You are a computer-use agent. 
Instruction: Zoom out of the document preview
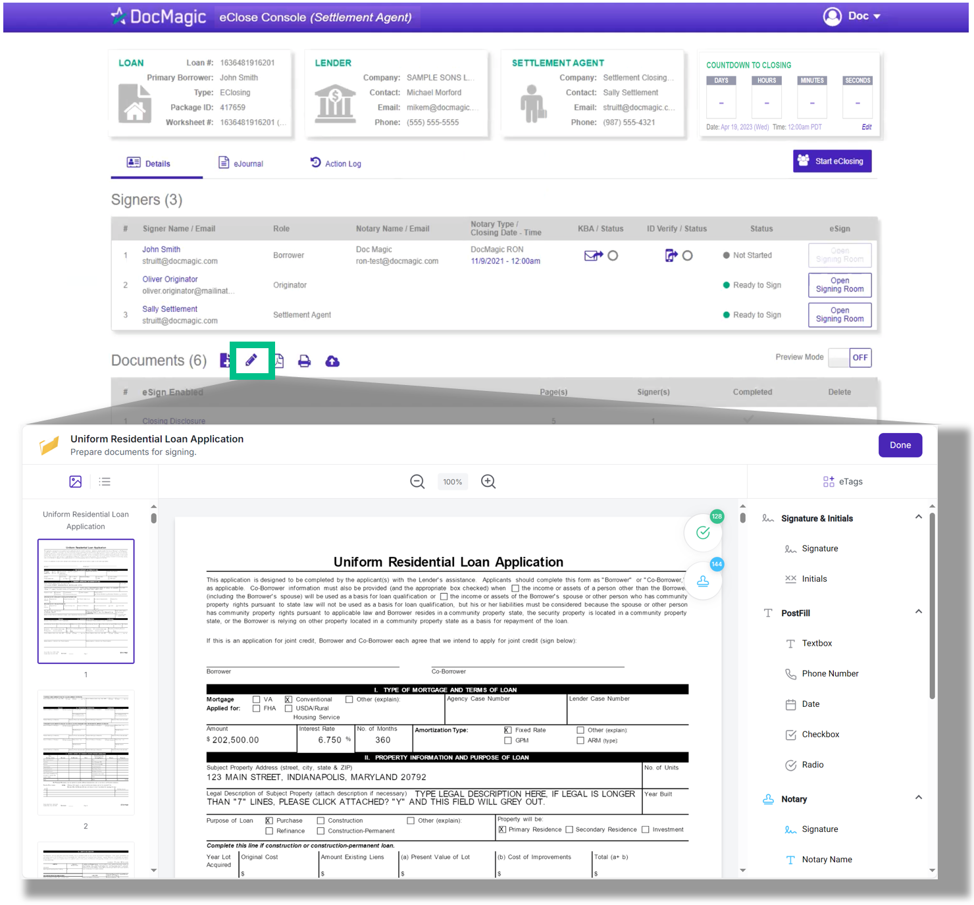[x=417, y=482]
